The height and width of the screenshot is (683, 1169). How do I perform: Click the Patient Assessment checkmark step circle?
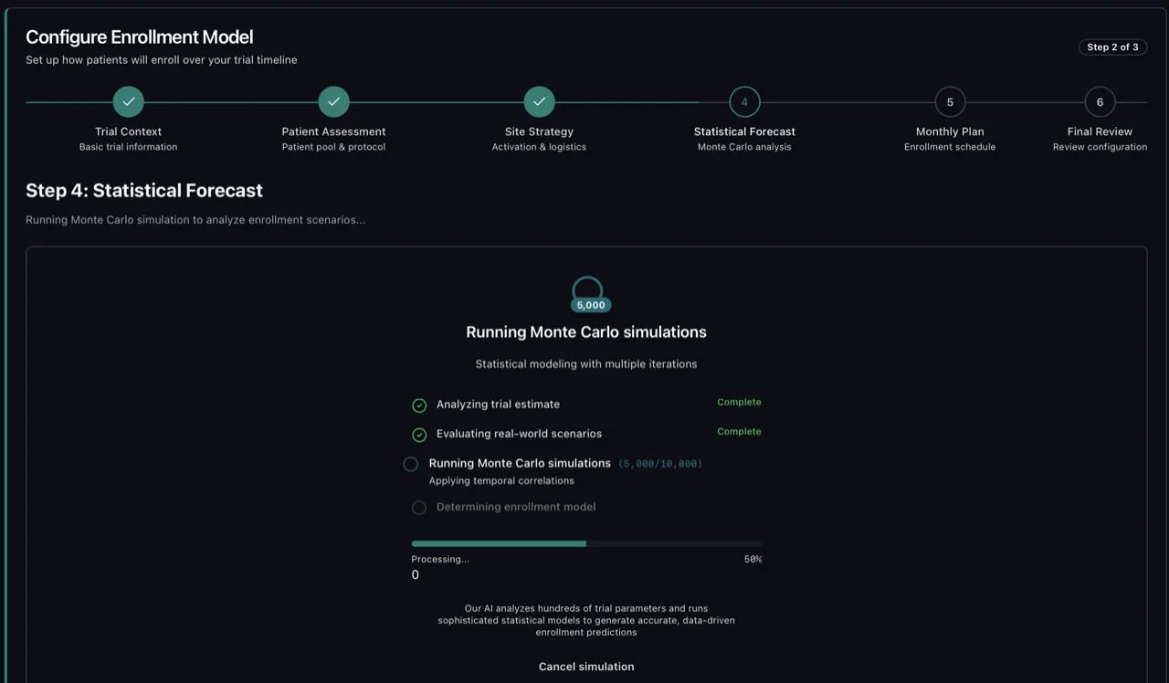pyautogui.click(x=334, y=102)
